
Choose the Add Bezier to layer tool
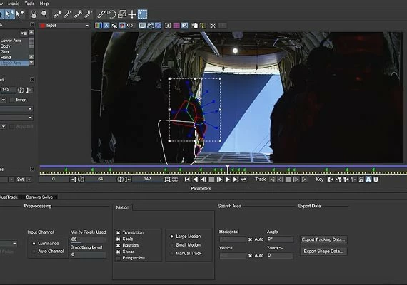coord(89,14)
